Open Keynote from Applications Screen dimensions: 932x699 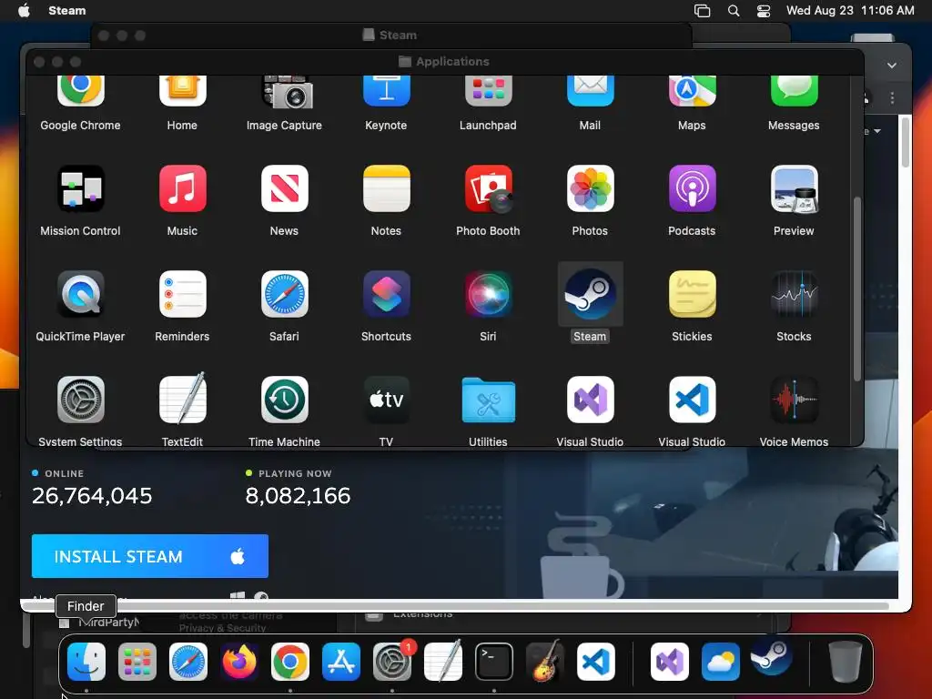[x=386, y=90]
